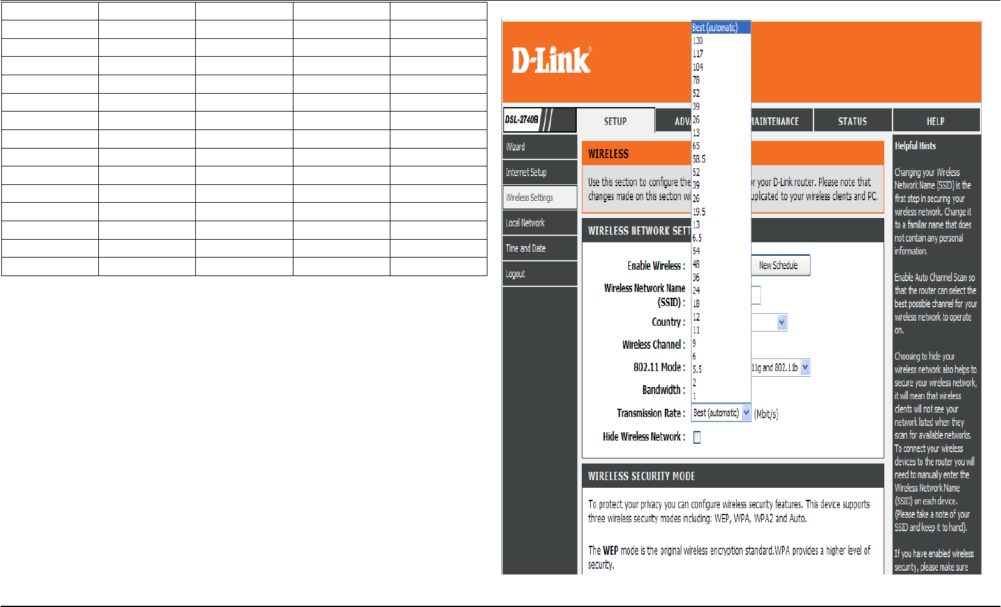Click the Helpful Hints heading

pos(915,146)
